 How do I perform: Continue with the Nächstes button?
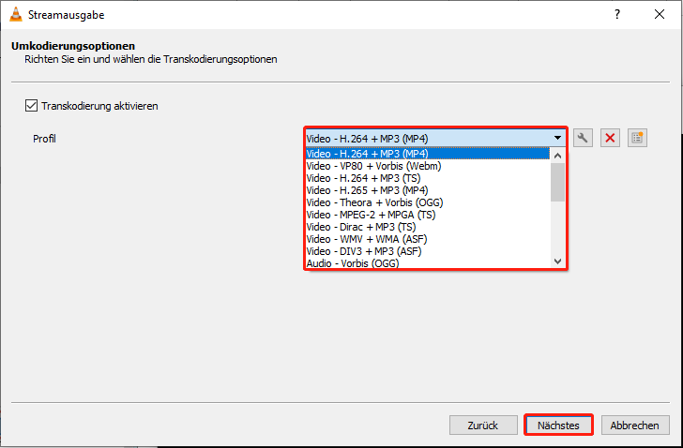558,425
